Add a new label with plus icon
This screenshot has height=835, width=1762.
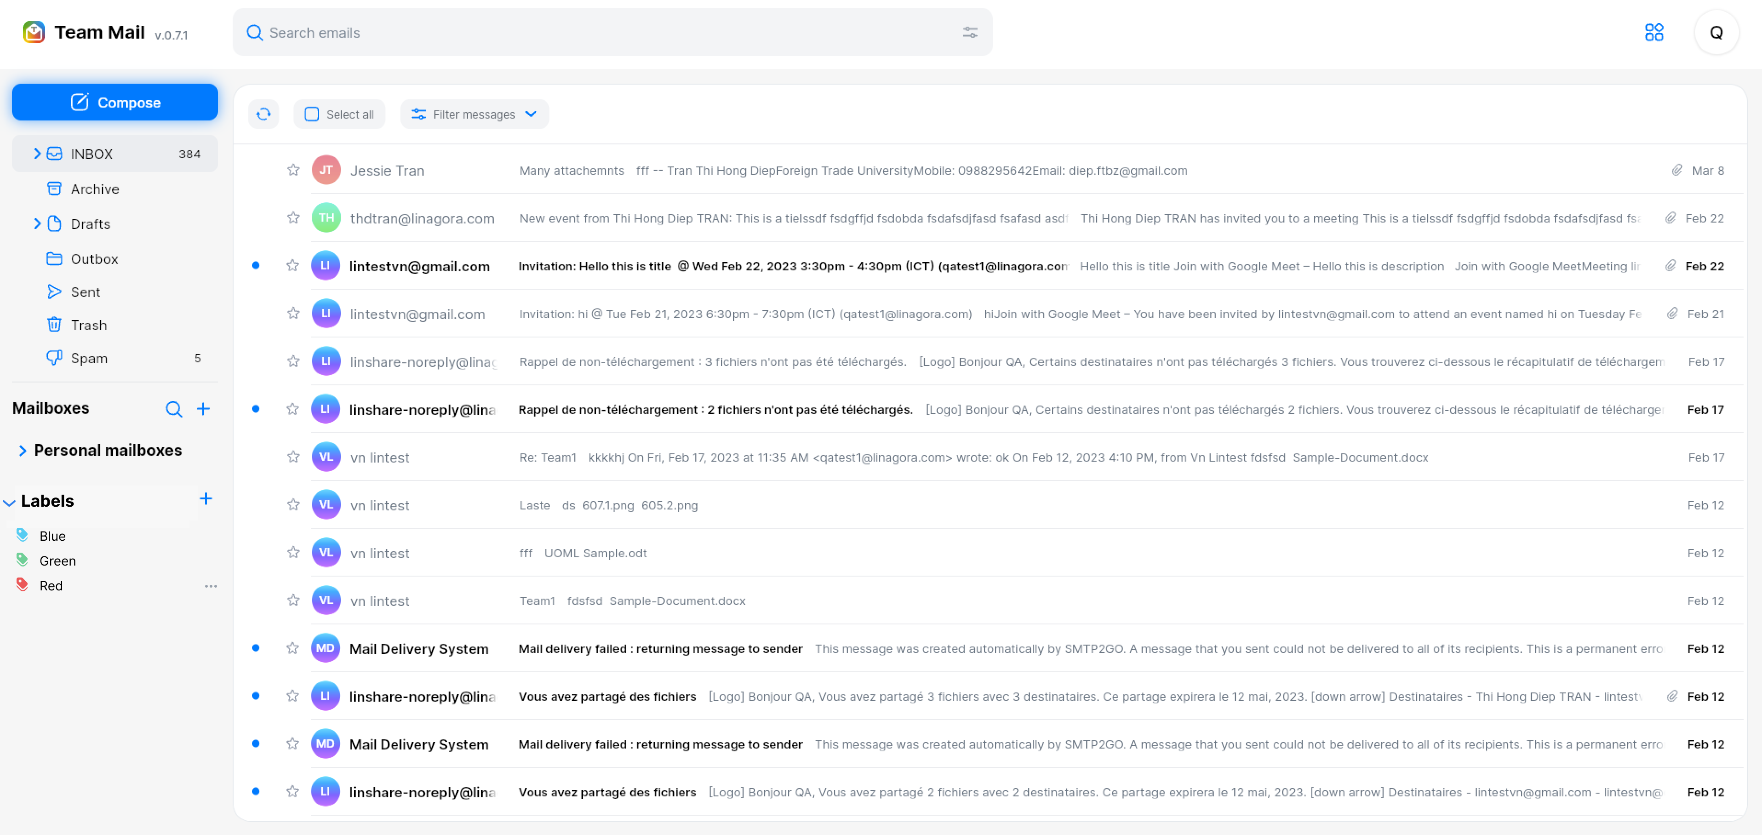coord(206,498)
